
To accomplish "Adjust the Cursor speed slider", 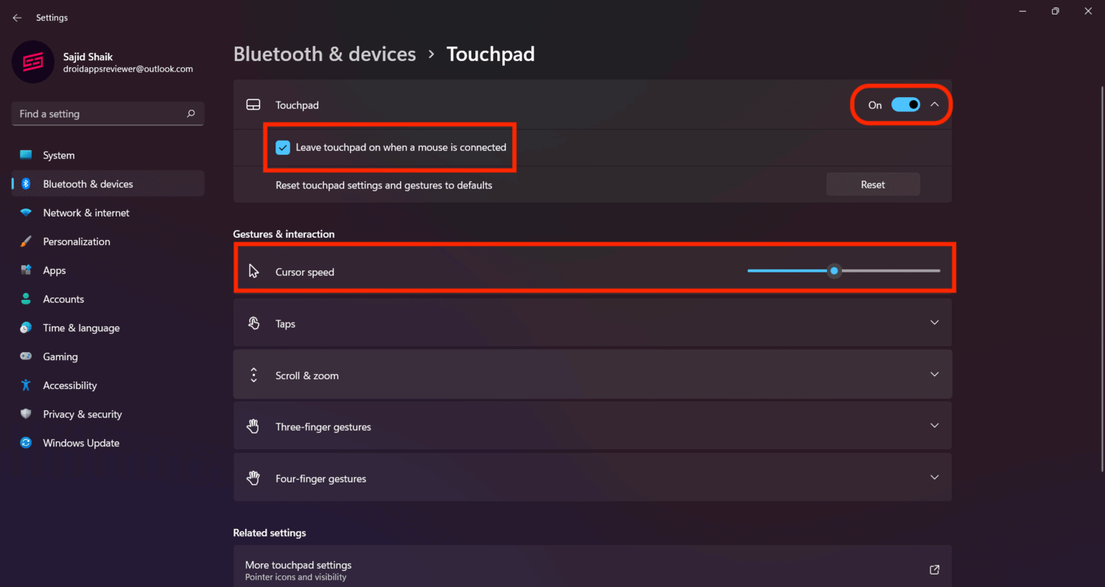I will tap(834, 271).
